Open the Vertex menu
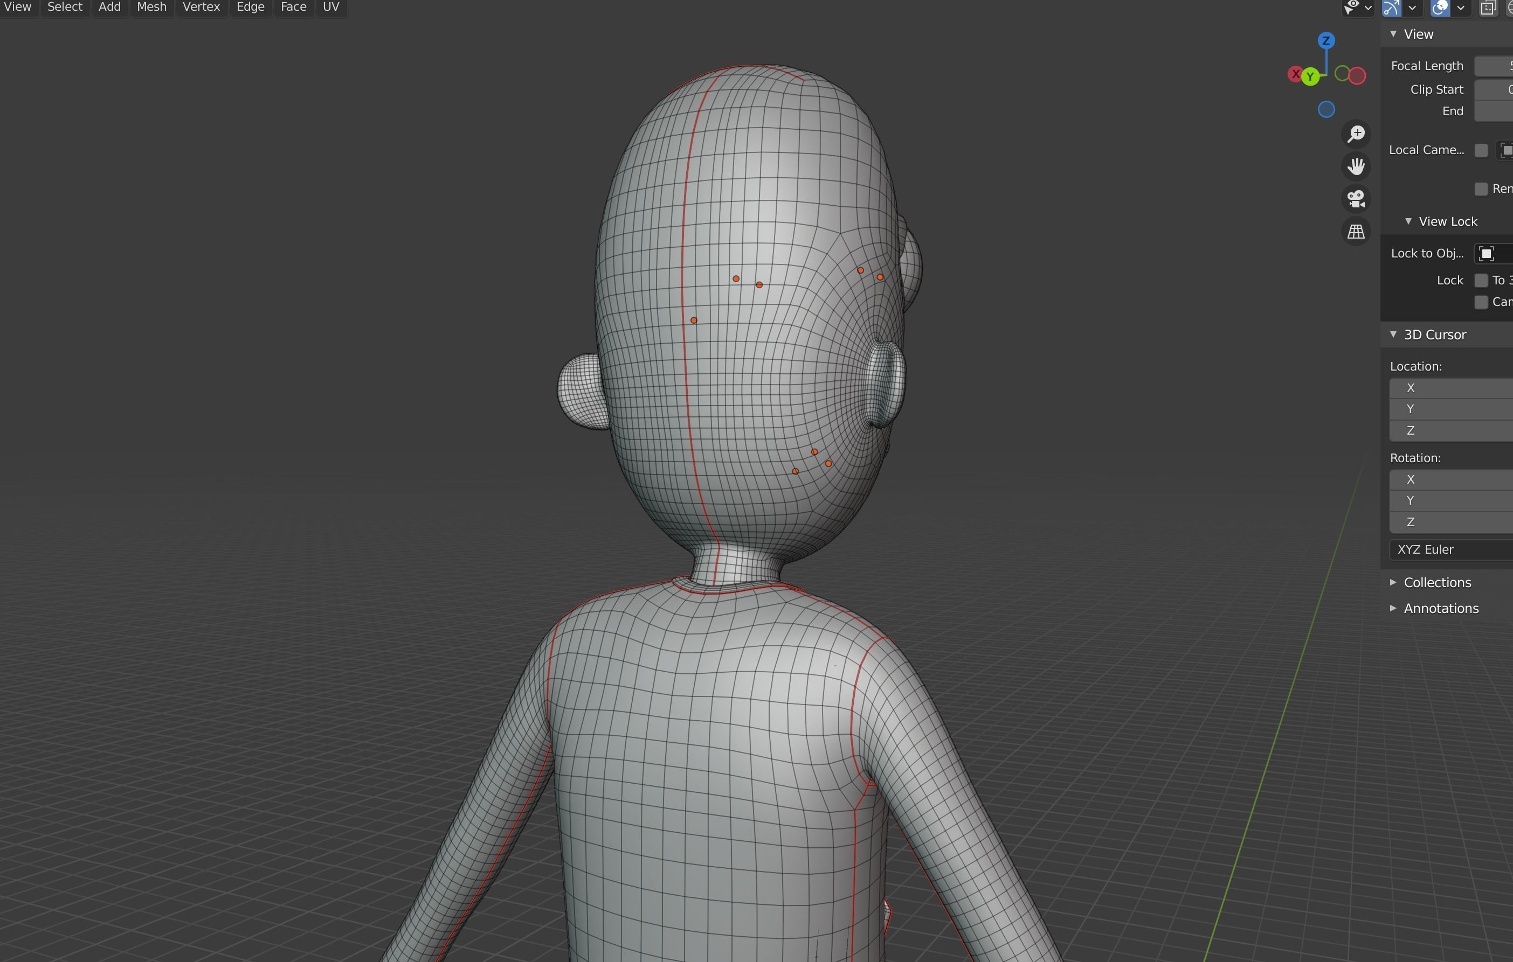 coord(201,7)
